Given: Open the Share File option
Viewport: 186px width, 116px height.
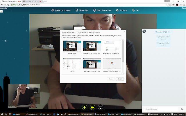Looking at the screenshot, I should [82, 10].
